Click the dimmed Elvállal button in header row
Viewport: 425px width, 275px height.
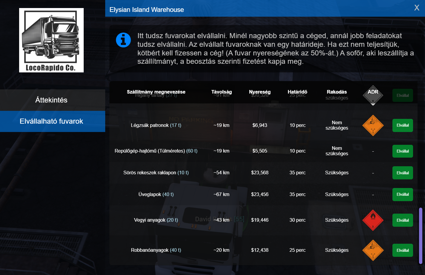click(402, 95)
